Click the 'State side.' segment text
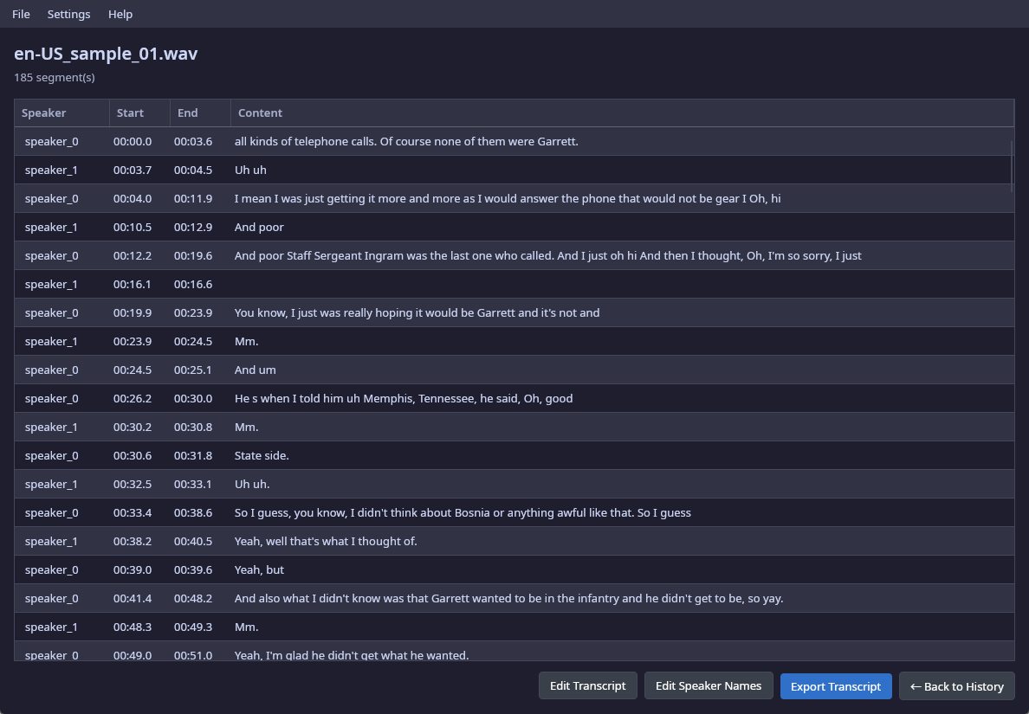 coord(262,456)
